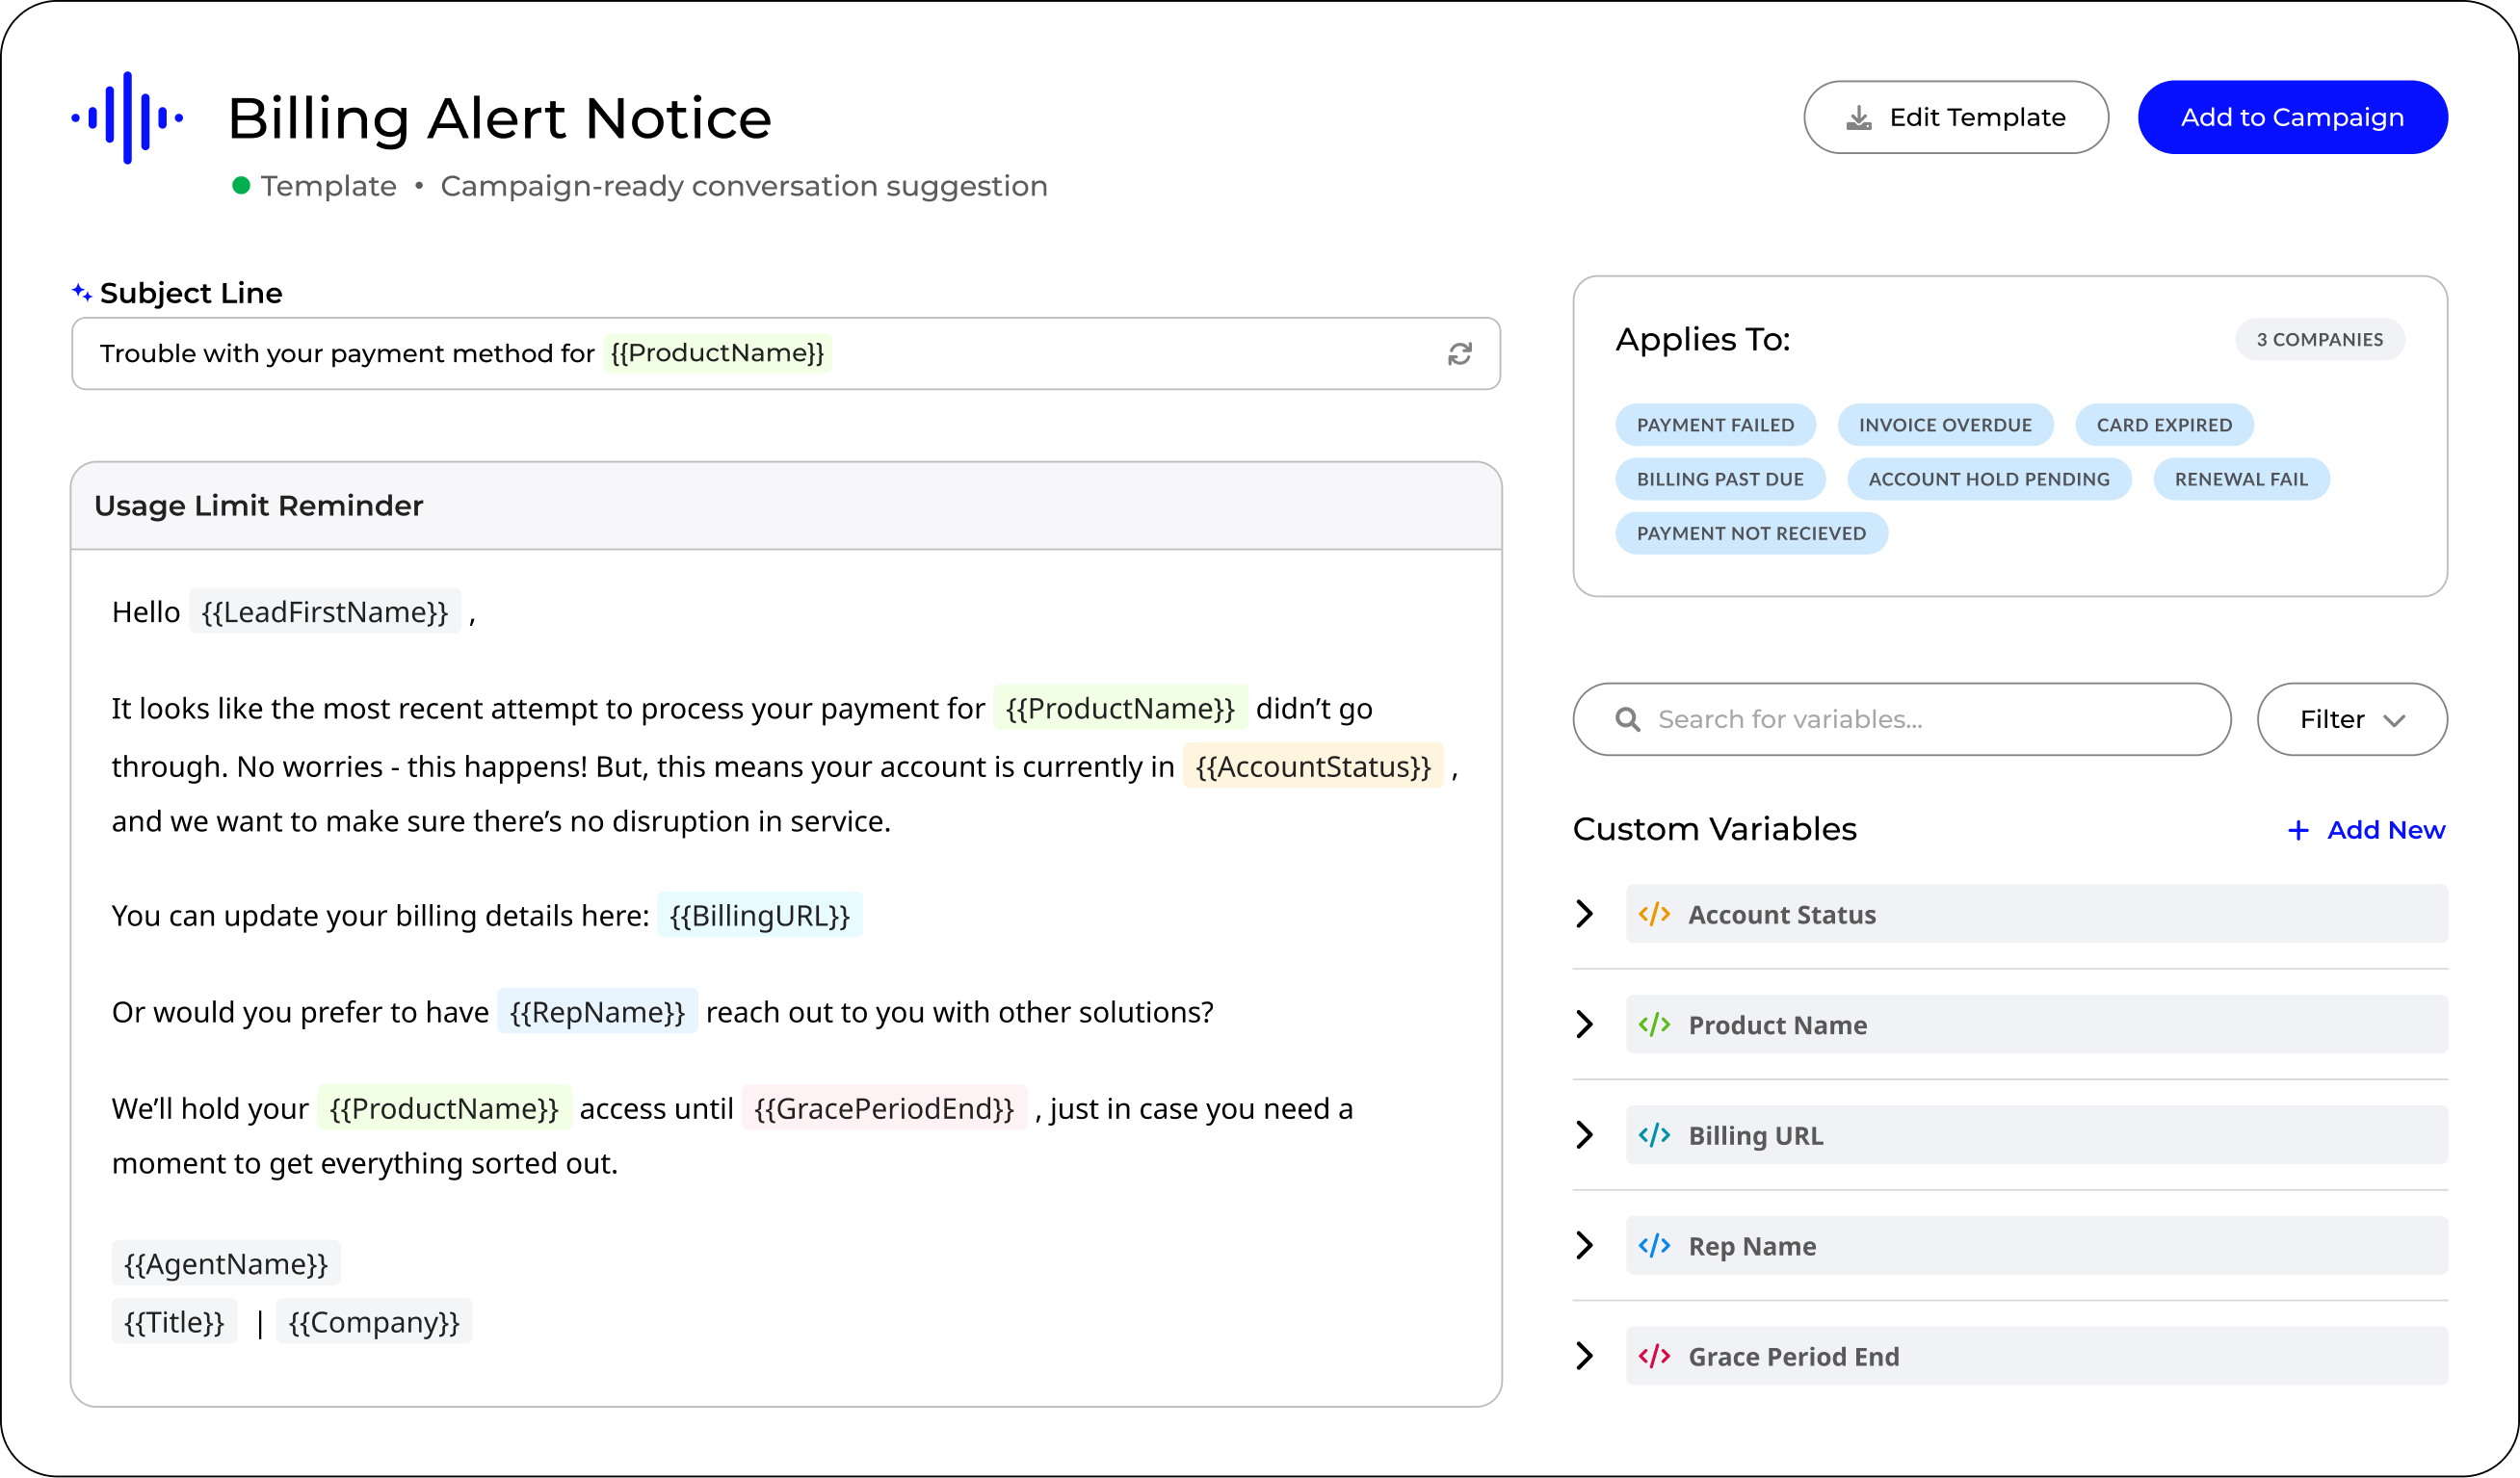Screen dimensions: 2520x1478
Task: Expand the Account Status variable
Action: [1584, 914]
